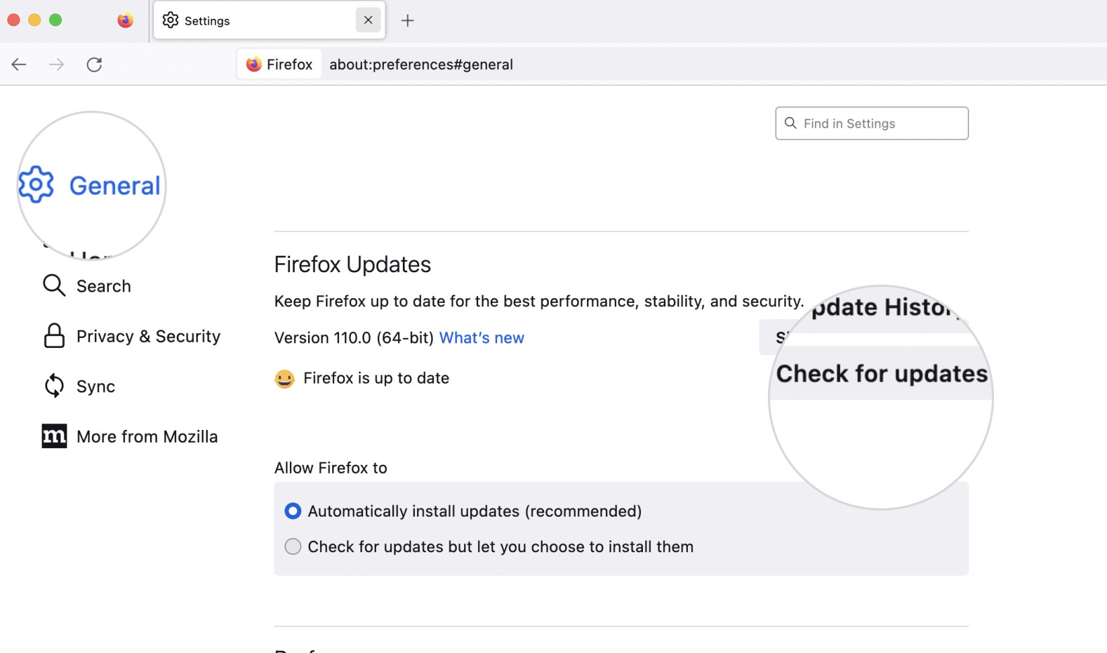Click the Check for updates button
Image resolution: width=1107 pixels, height=653 pixels.
[x=881, y=374]
